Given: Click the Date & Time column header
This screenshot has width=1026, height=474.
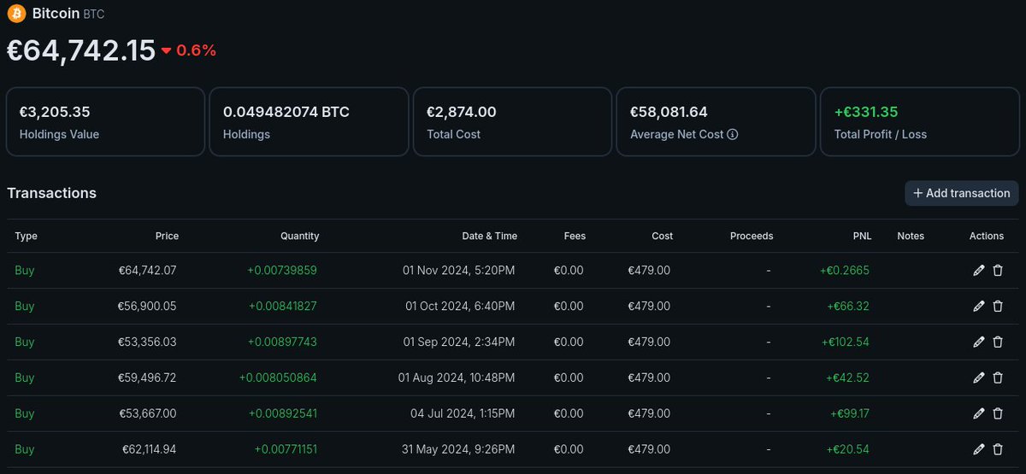Looking at the screenshot, I should point(489,236).
